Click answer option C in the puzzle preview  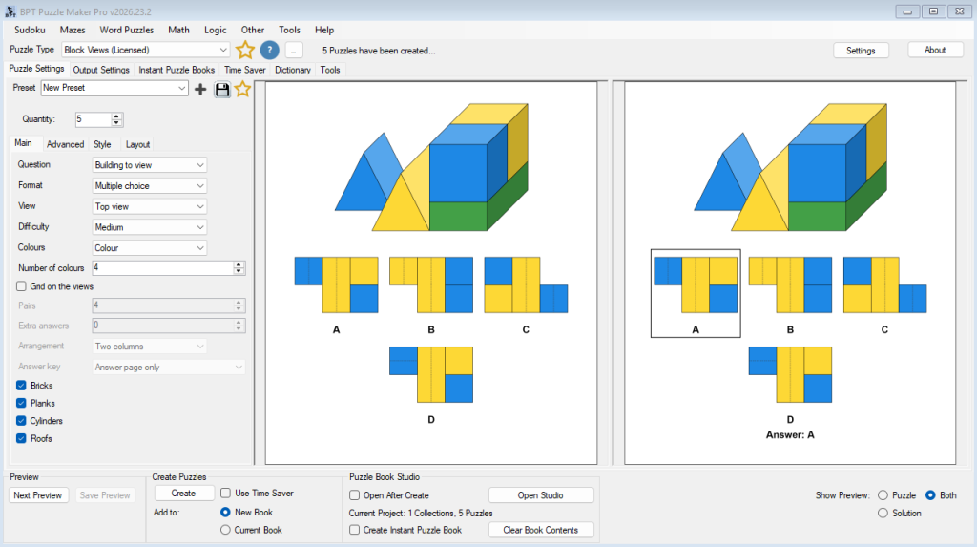[526, 285]
